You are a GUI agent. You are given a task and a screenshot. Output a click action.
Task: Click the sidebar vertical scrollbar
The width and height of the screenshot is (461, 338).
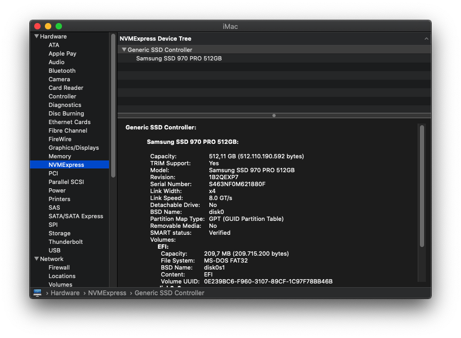[x=113, y=106]
